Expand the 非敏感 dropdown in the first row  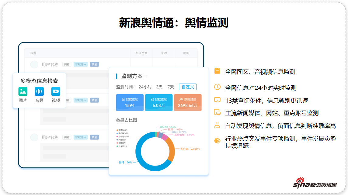click(x=81, y=64)
